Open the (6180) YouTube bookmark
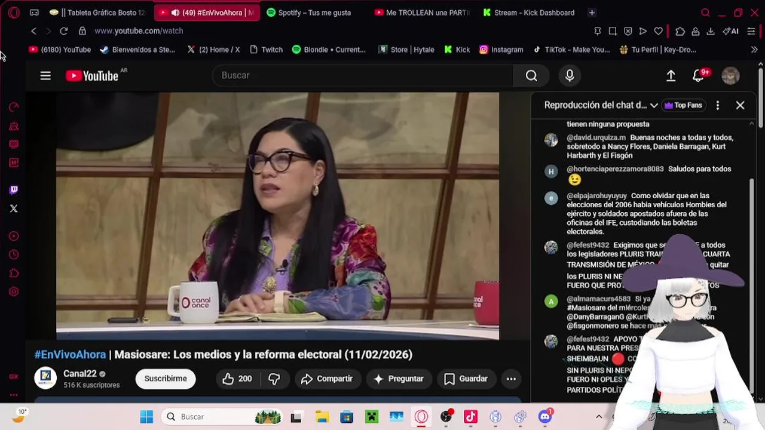Viewport: 765px width, 430px height. 60,50
